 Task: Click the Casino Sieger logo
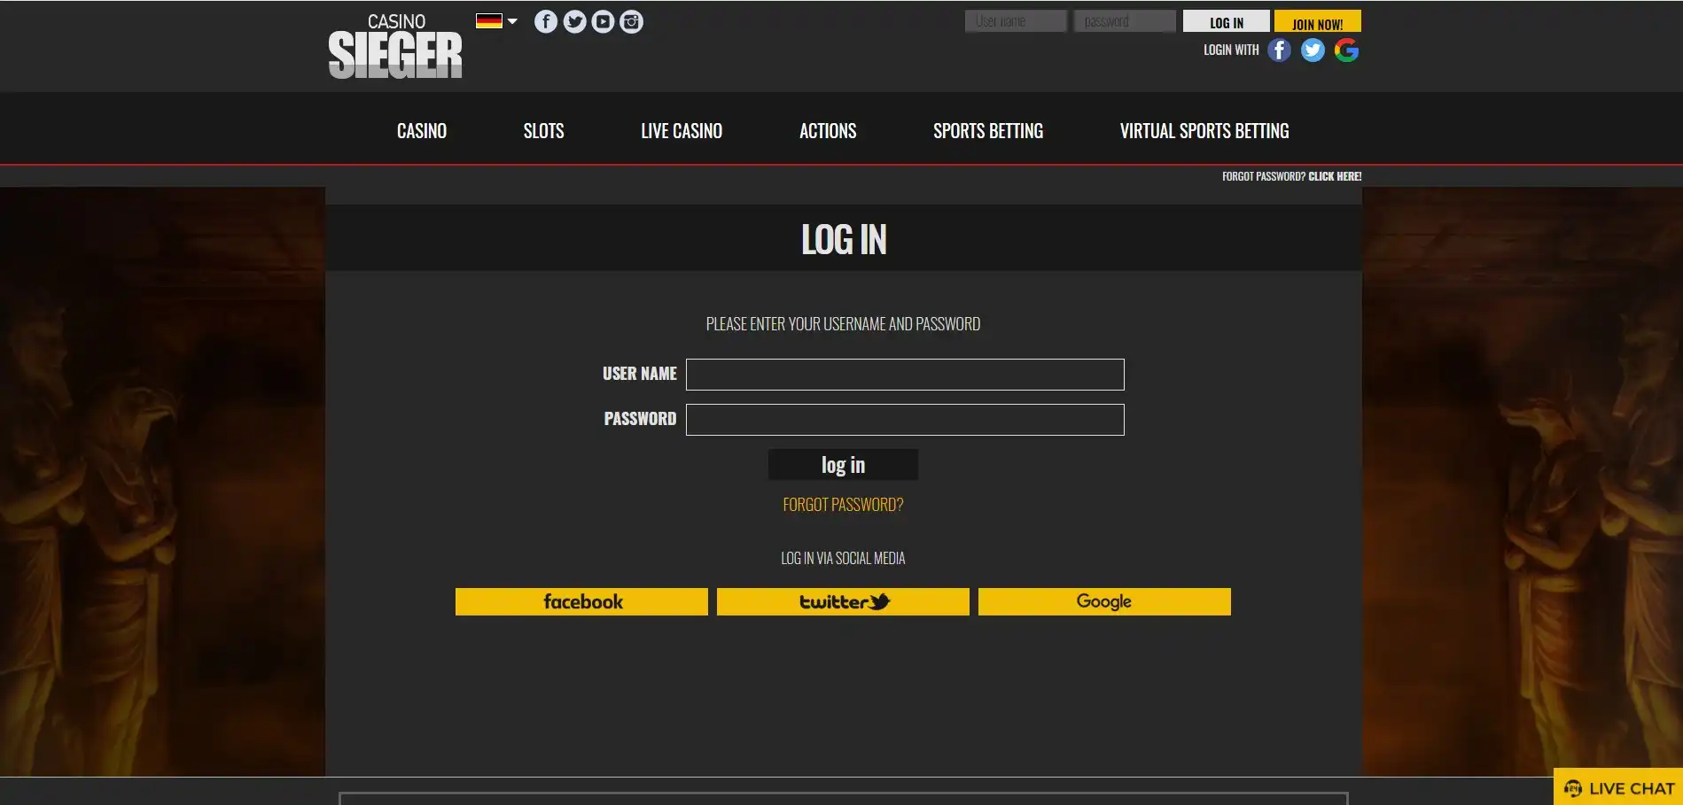coord(395,46)
